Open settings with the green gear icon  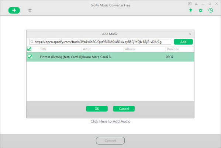pos(201,10)
